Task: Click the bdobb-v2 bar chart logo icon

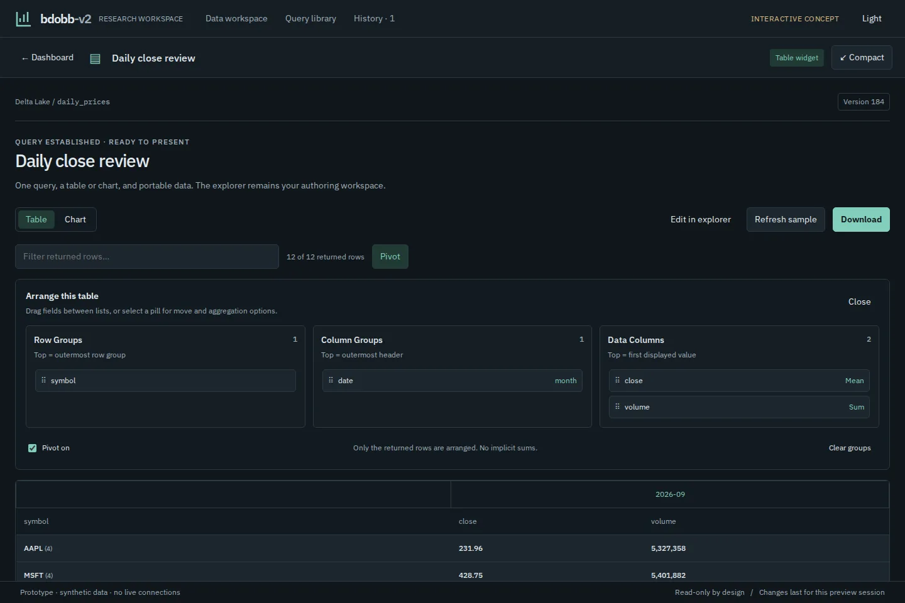Action: point(23,19)
